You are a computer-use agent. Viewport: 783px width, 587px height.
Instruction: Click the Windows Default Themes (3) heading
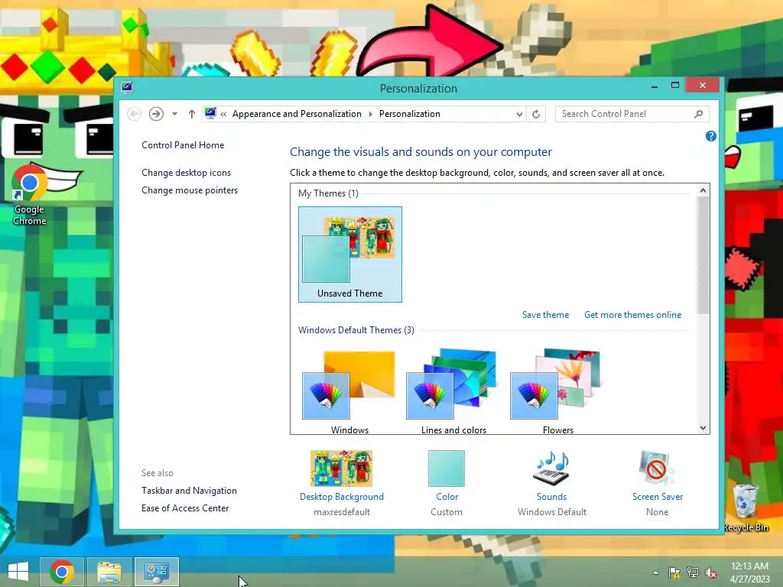[x=356, y=330]
